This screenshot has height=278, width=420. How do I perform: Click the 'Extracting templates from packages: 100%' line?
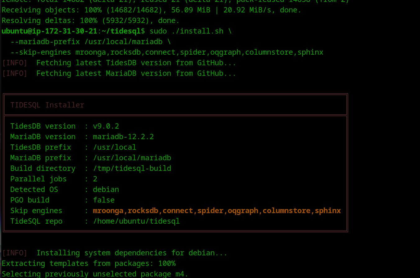click(89, 263)
